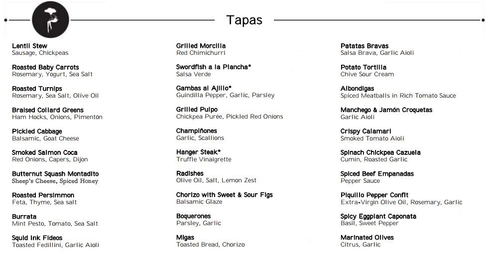Click Braised Collard Greens item
This screenshot has width=488, height=258.
[x=48, y=110]
